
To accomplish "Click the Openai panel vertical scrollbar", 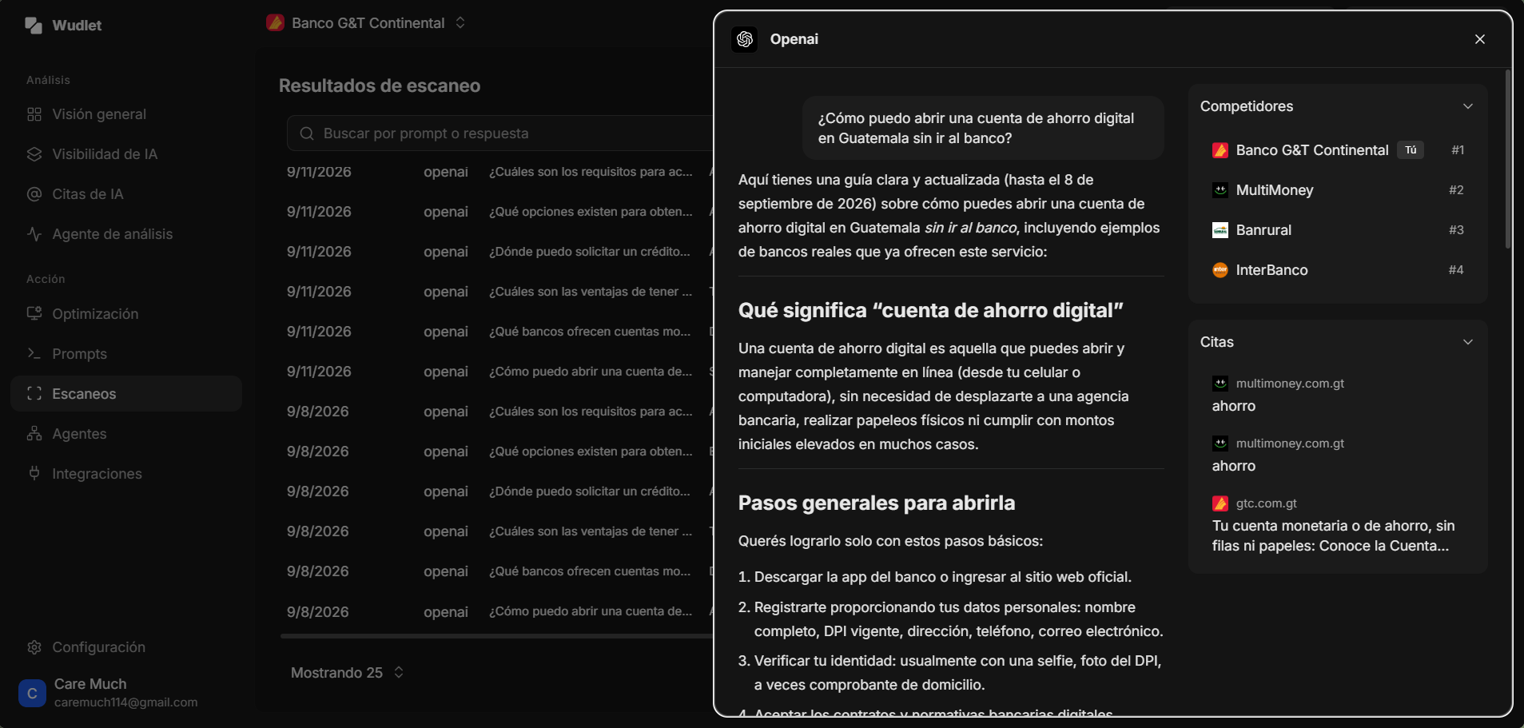I will pos(1508,160).
